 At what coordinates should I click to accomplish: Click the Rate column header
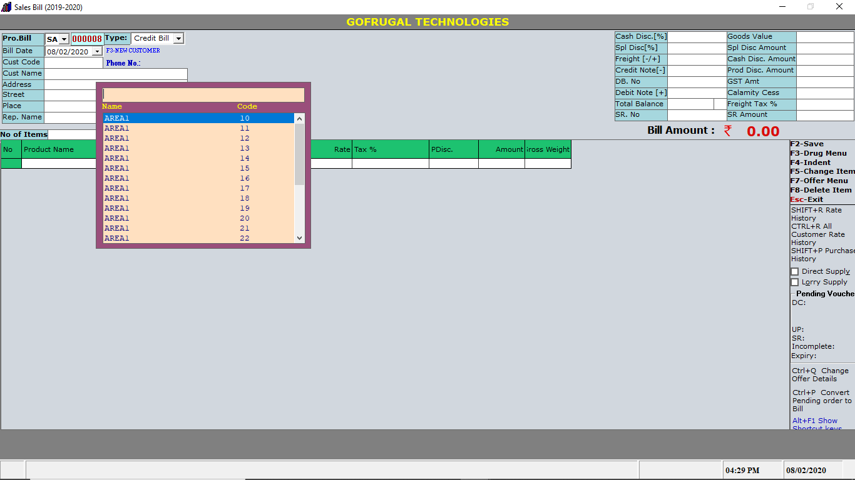point(331,149)
